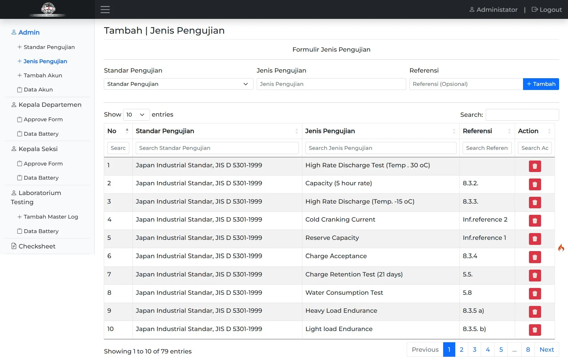The image size is (568, 357).
Task: Delete the Water Consumption Test row
Action: pos(535,294)
